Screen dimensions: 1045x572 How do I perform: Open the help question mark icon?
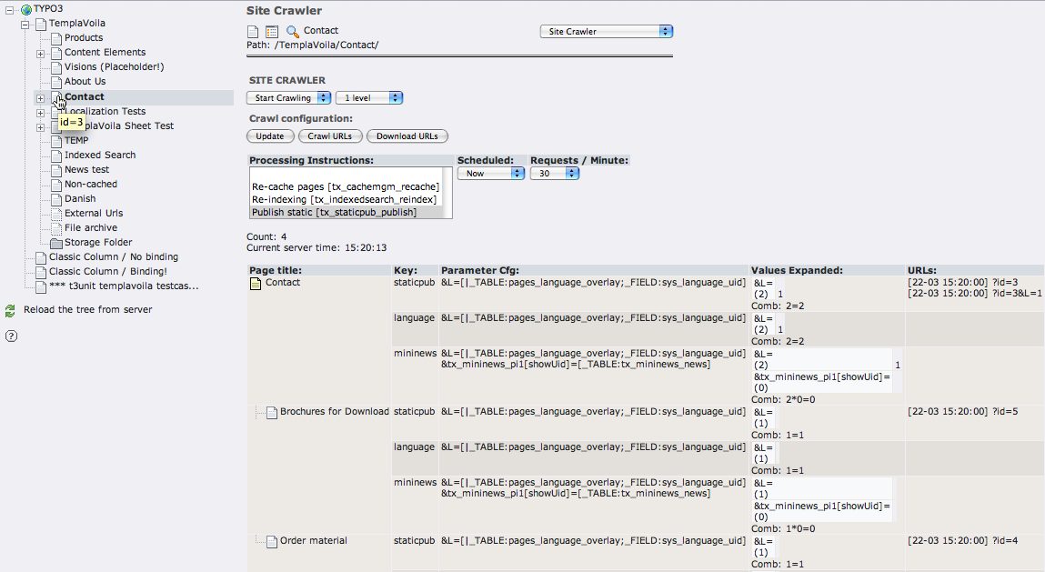point(11,336)
